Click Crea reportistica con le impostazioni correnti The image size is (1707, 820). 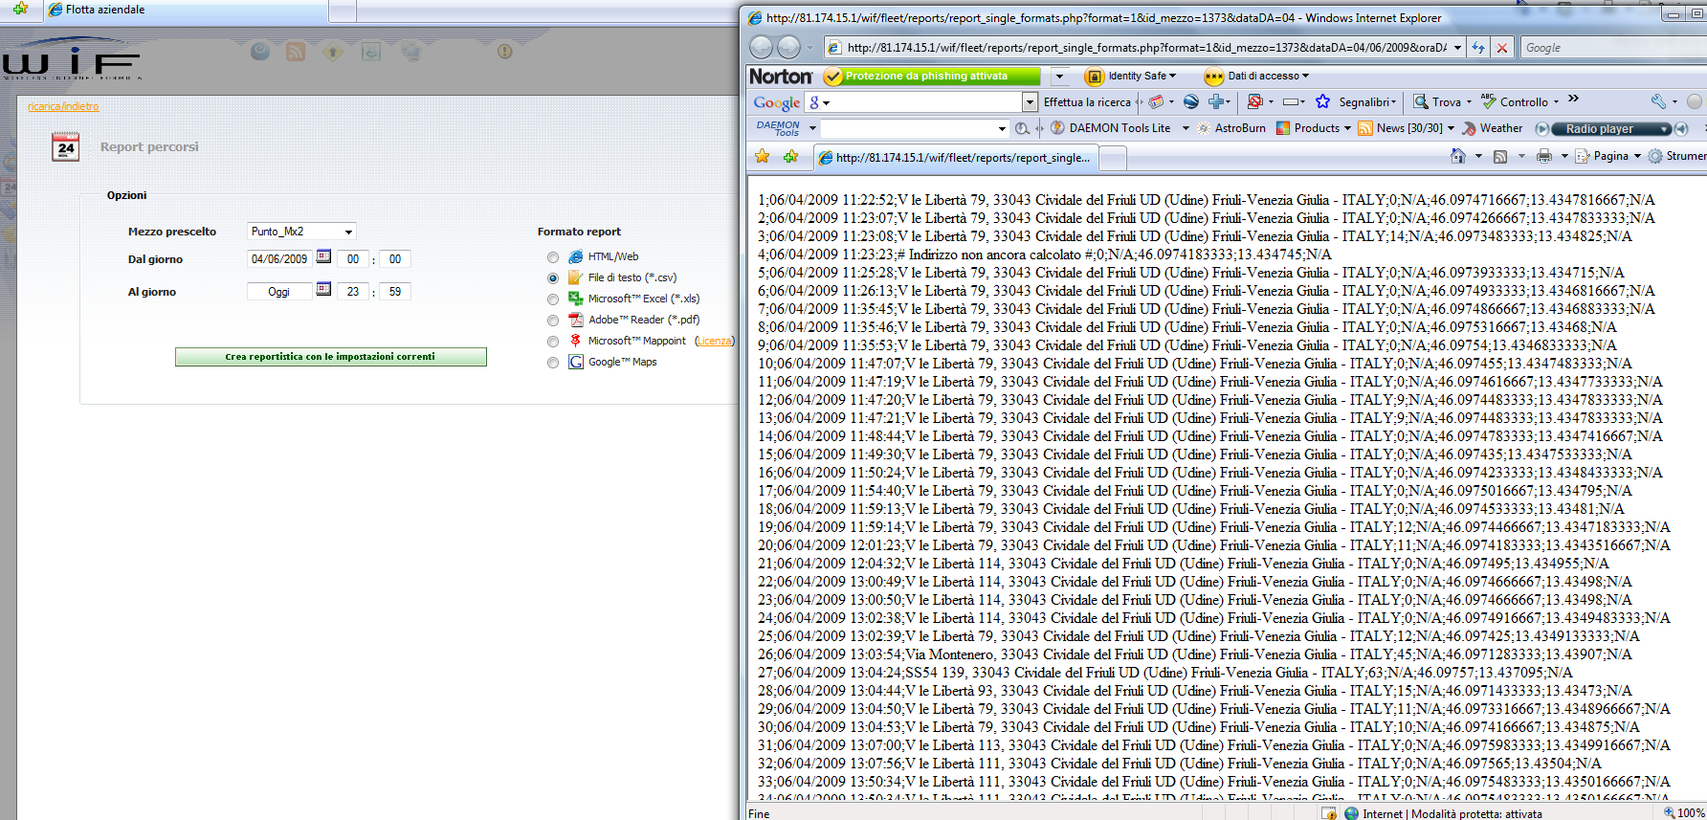pyautogui.click(x=330, y=357)
